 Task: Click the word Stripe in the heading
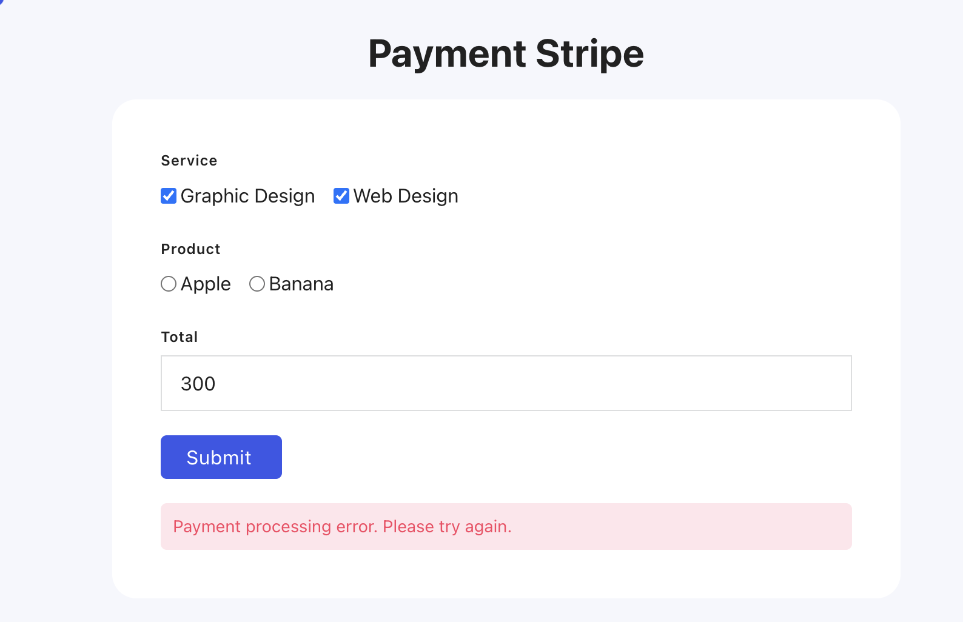(589, 53)
